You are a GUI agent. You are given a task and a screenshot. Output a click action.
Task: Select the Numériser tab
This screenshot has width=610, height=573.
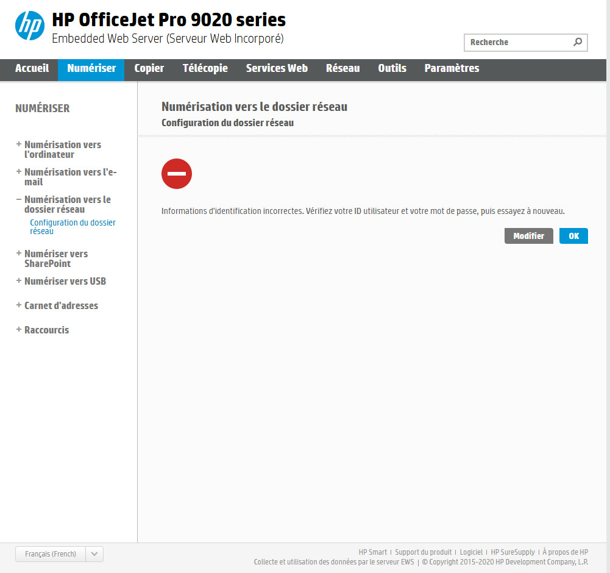click(x=91, y=69)
